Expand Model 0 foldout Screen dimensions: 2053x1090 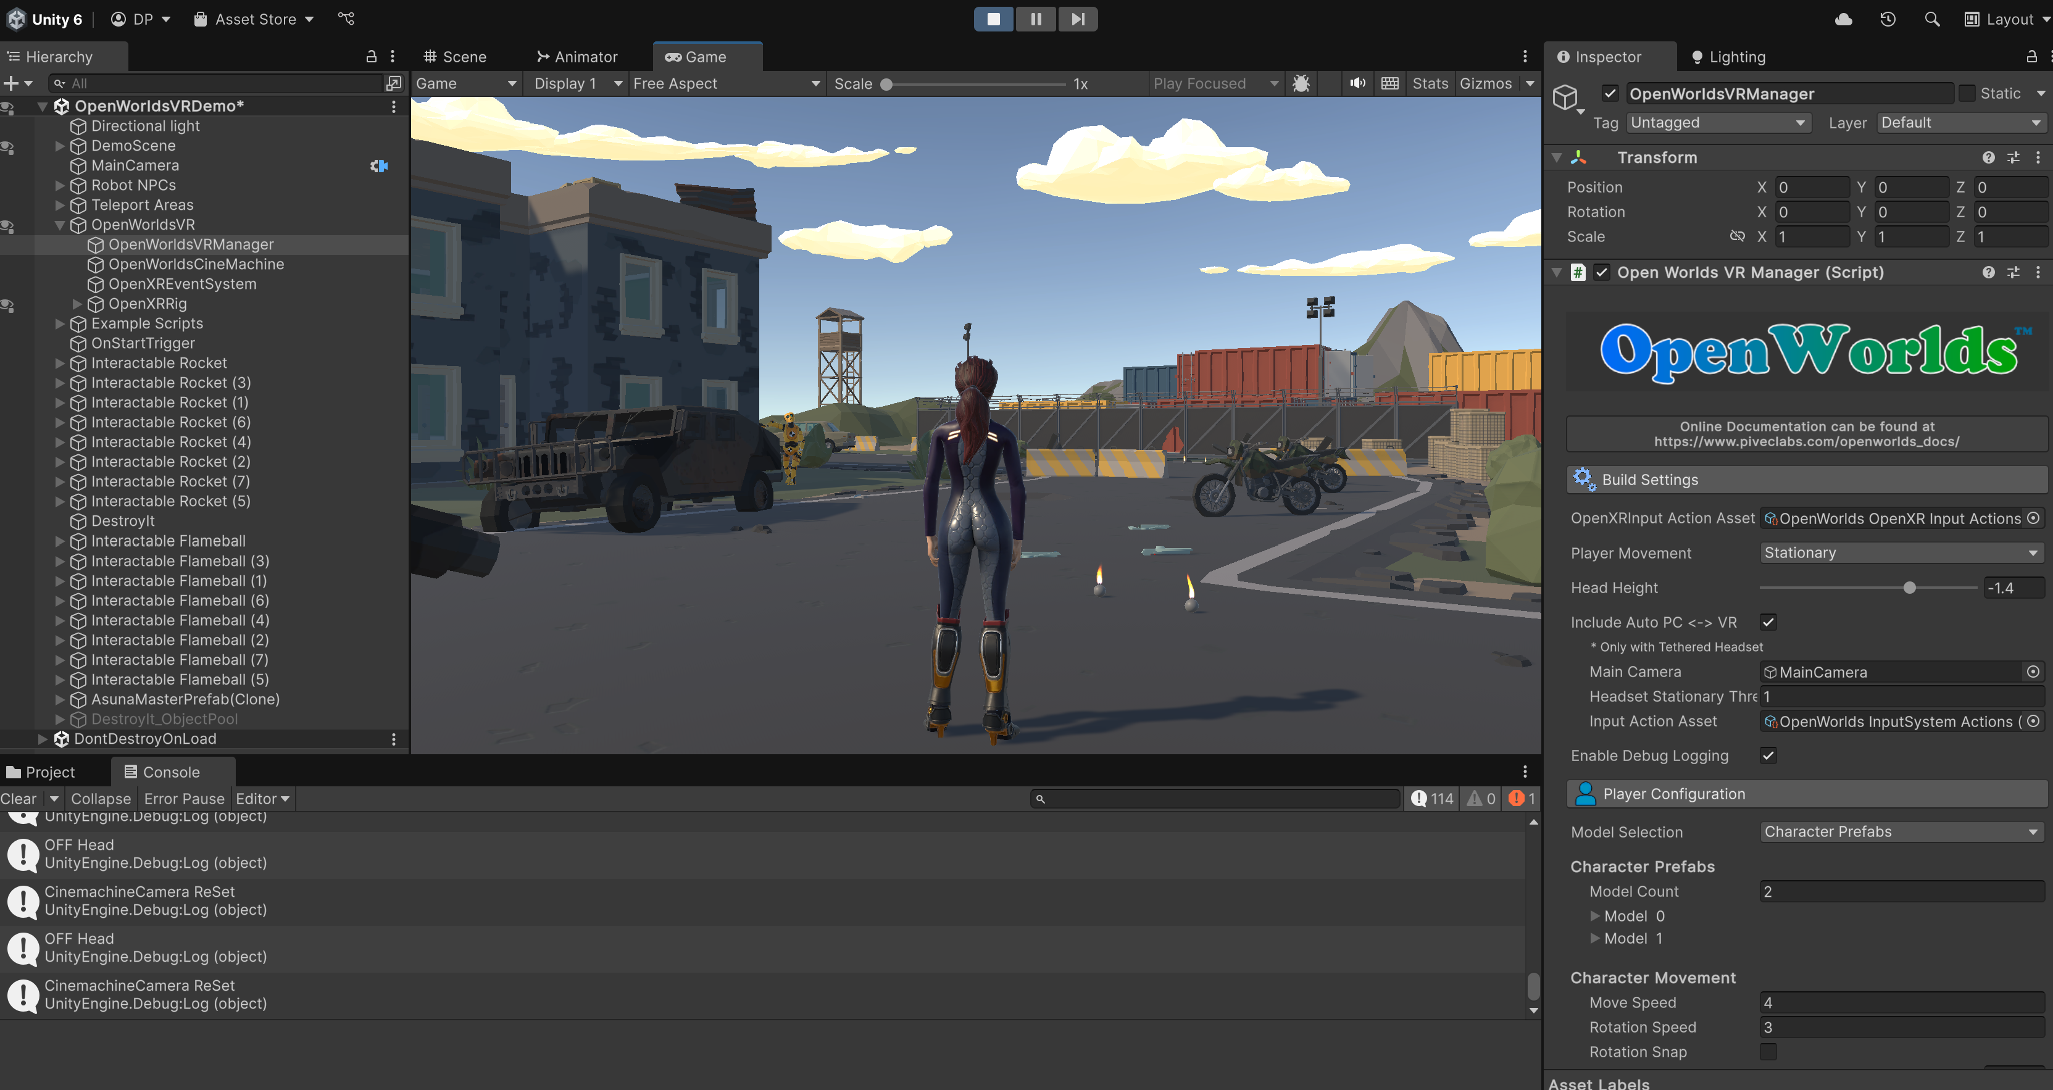pyautogui.click(x=1595, y=917)
